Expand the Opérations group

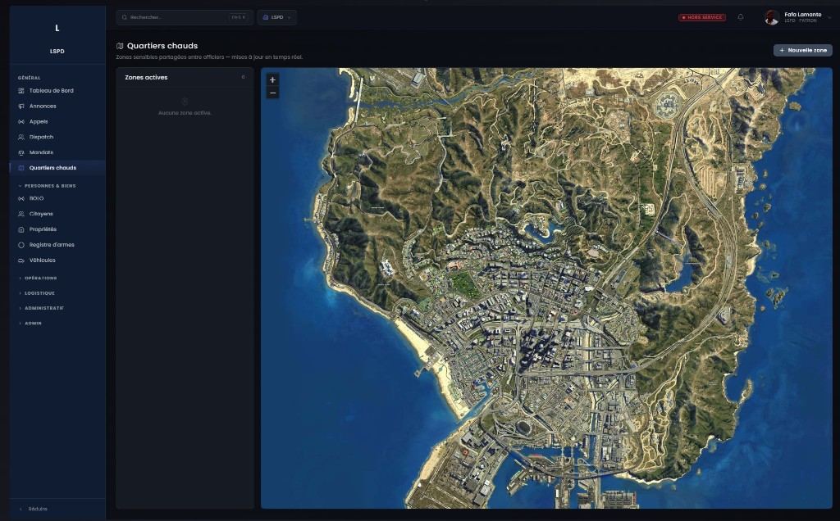pyautogui.click(x=38, y=279)
